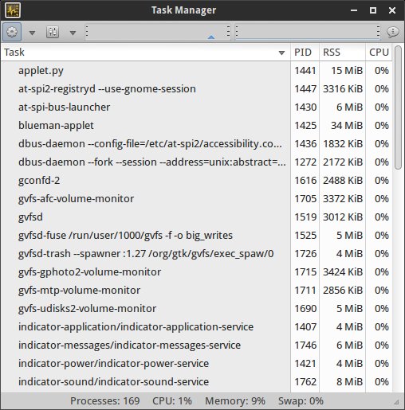Select the gvfs-gphoto2-volume-monitor process
Image resolution: width=405 pixels, height=410 pixels.
tap(197, 272)
